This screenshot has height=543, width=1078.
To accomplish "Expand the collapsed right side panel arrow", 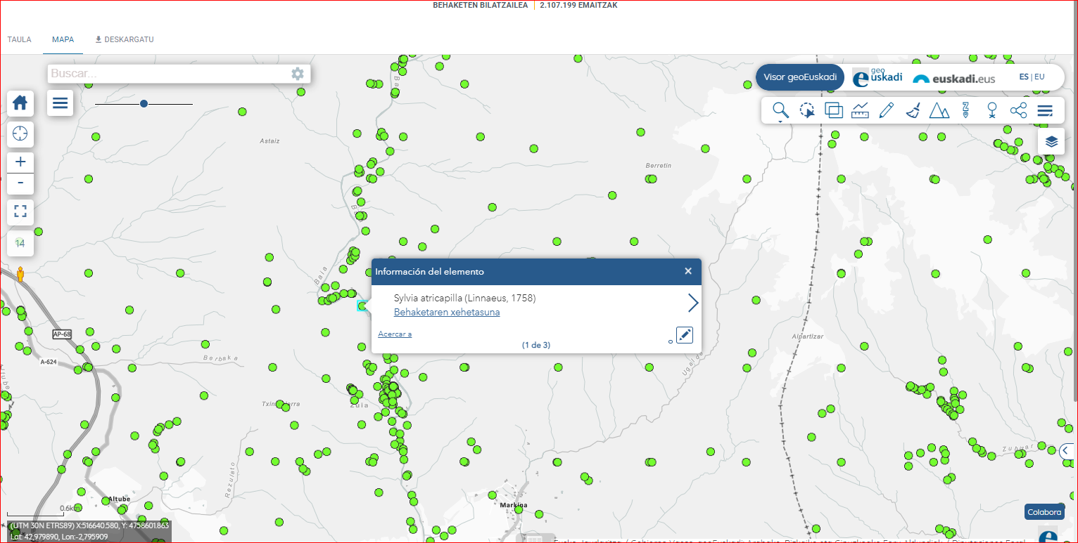I will (1067, 451).
